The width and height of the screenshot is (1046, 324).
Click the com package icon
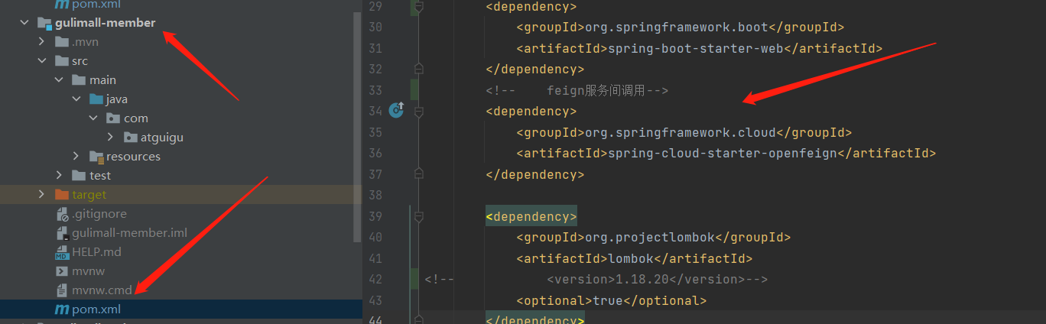[x=113, y=118]
